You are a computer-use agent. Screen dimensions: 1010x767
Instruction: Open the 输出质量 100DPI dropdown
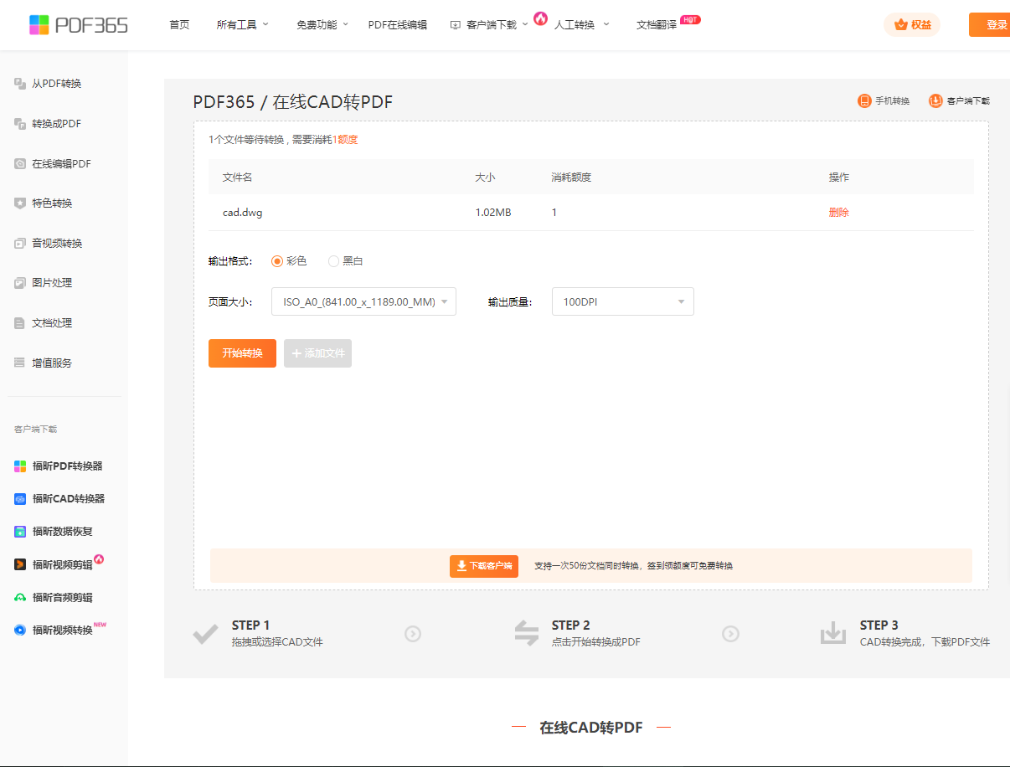623,301
